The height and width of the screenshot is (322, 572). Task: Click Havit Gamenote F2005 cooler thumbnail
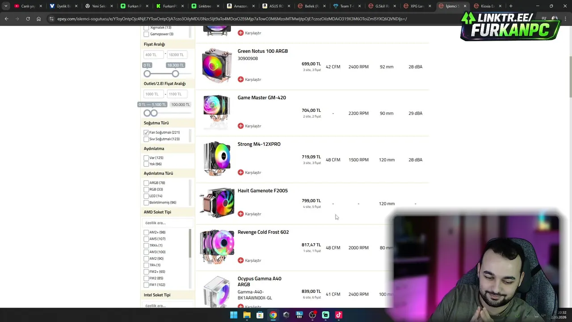click(217, 203)
